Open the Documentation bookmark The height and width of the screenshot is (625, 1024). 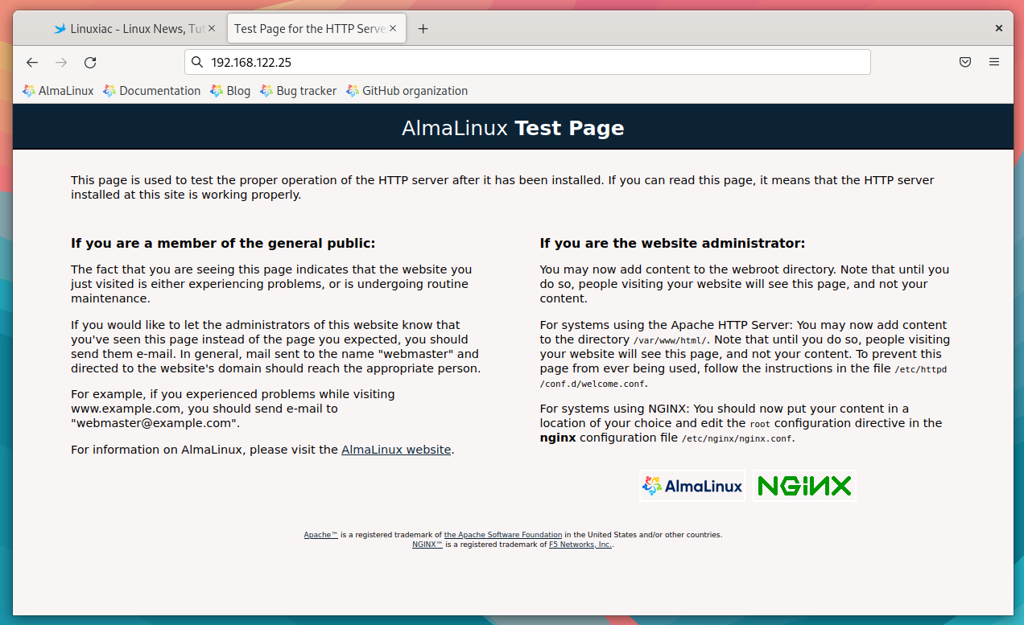152,91
